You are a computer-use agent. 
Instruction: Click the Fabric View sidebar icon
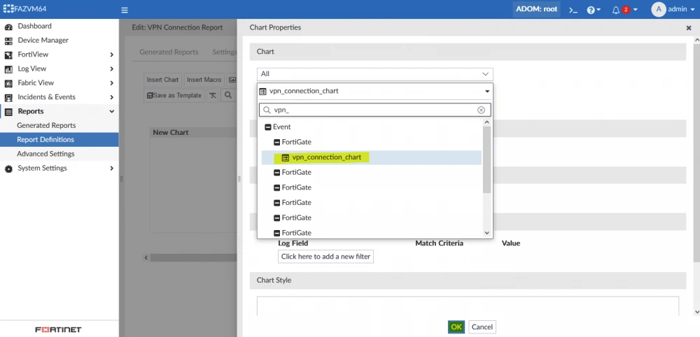tap(8, 83)
